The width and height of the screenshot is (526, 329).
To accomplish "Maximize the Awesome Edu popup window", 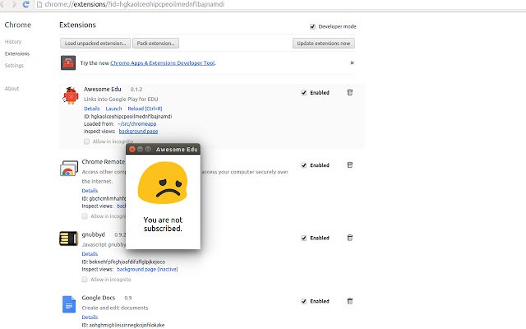I will point(148,149).
